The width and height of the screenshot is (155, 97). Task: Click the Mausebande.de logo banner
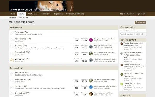[x=41, y=6]
